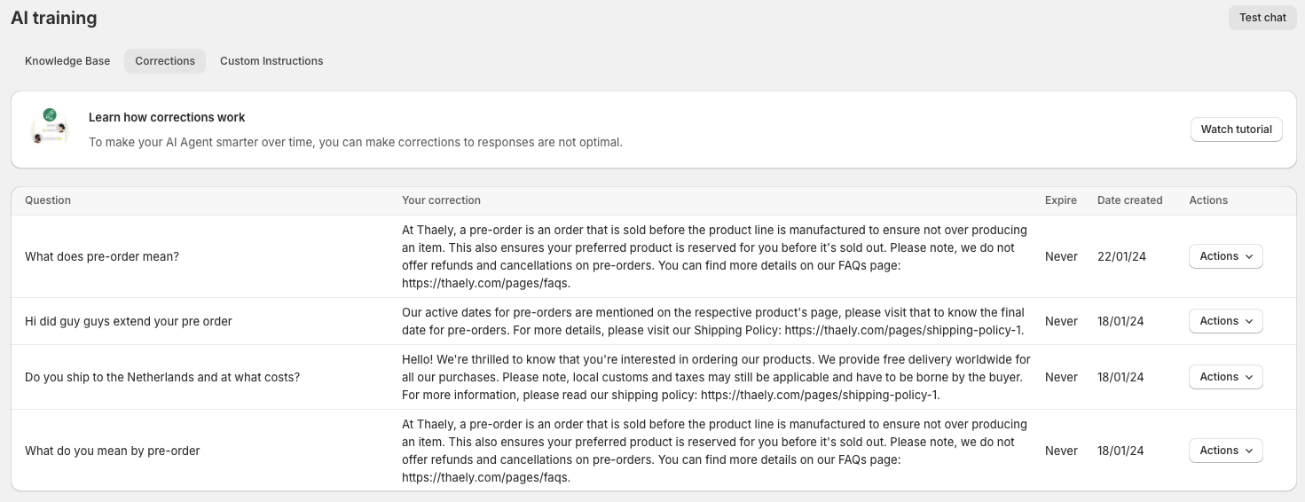The image size is (1305, 502).
Task: Expand Actions for "What does pre-order mean?"
Action: (1225, 256)
